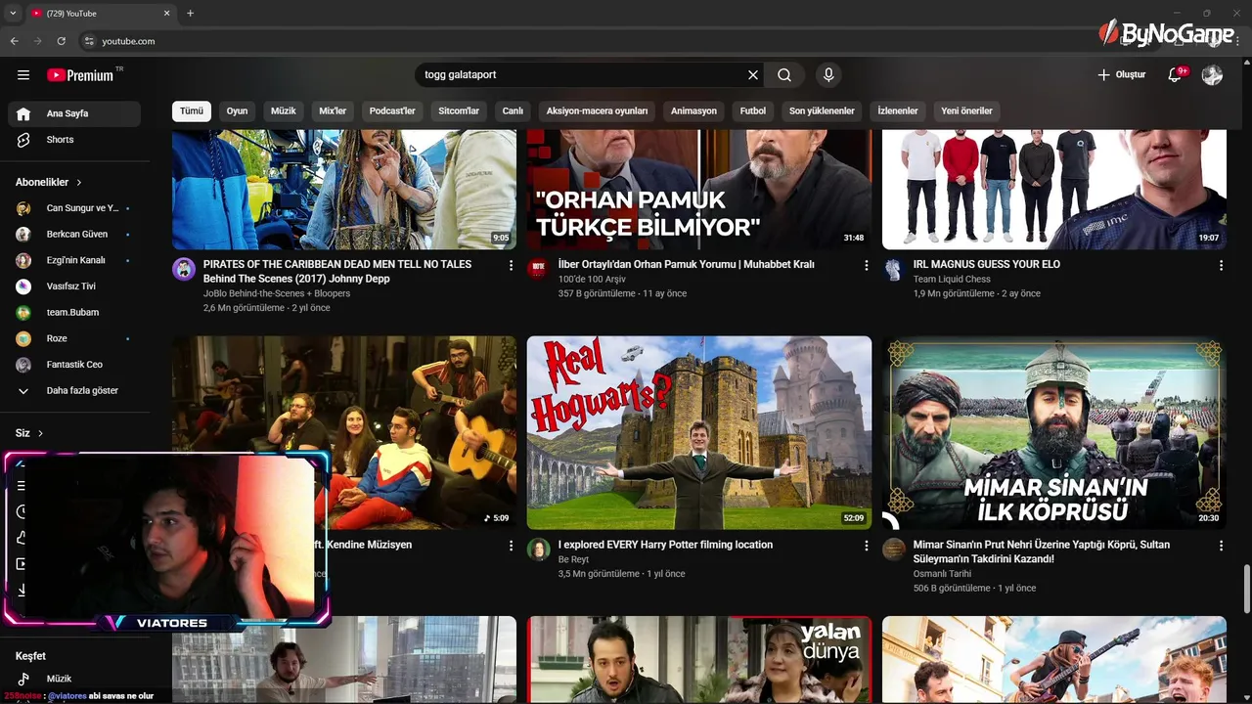Image resolution: width=1252 pixels, height=704 pixels.
Task: Open team.Bubam subscription
Action: pyautogui.click(x=74, y=313)
